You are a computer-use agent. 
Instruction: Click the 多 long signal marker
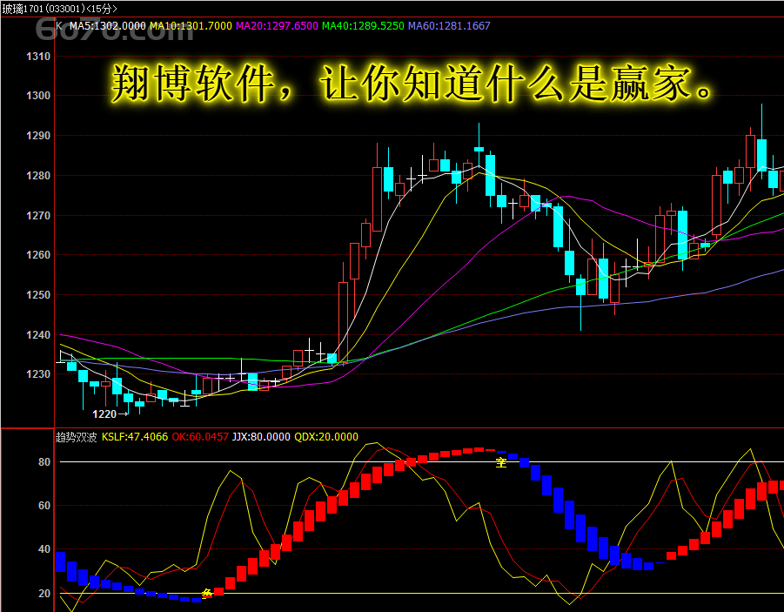point(207,593)
